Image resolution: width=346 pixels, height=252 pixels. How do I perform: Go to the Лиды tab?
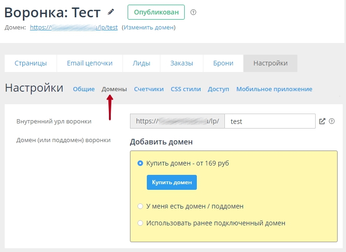[x=141, y=63]
